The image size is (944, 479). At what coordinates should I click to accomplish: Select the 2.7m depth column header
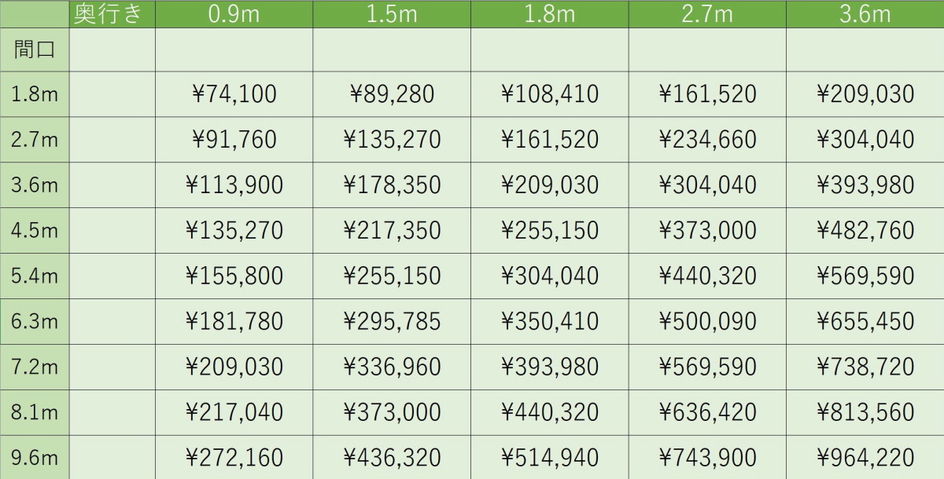707,14
